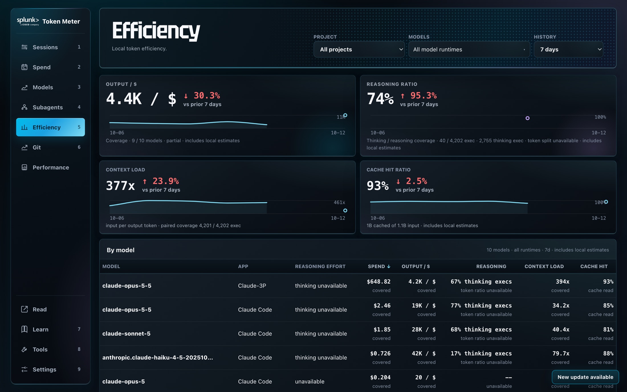The image size is (627, 392).
Task: Click the 377x context load metric
Action: 120,185
